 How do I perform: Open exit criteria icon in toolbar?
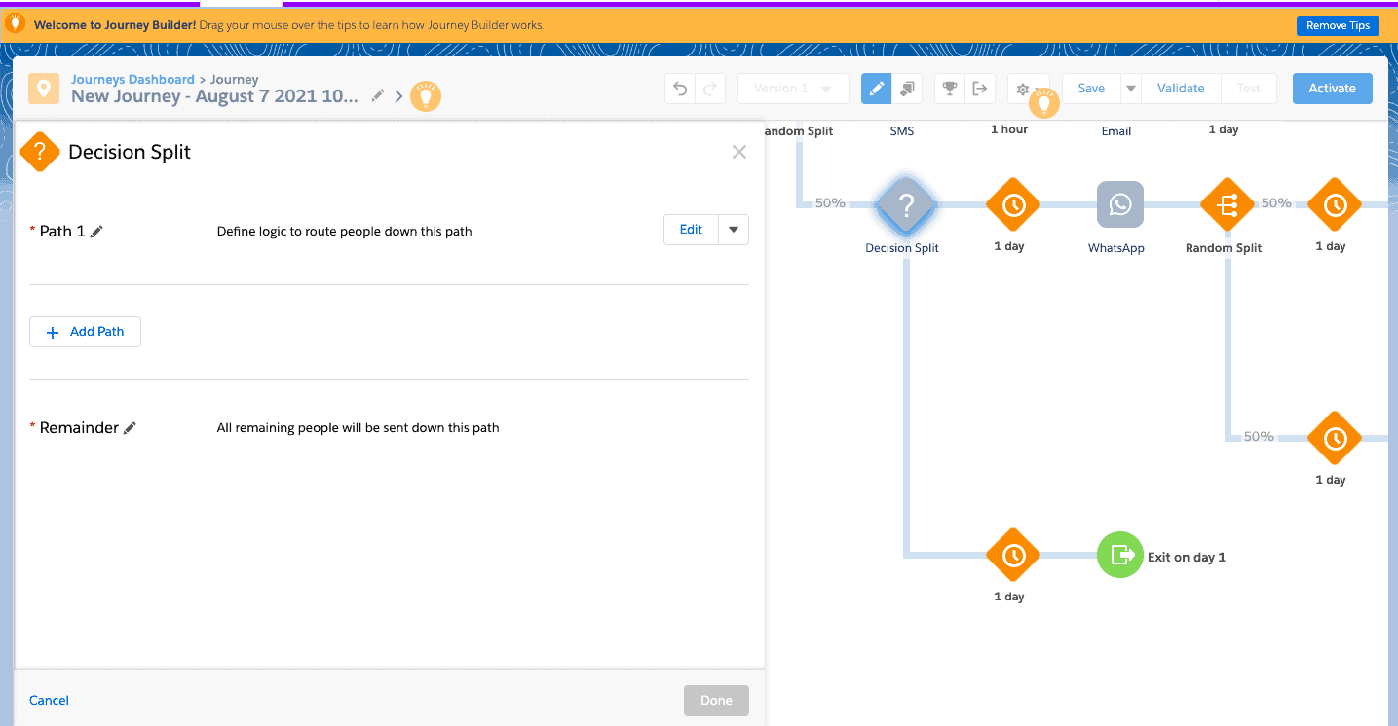click(979, 89)
